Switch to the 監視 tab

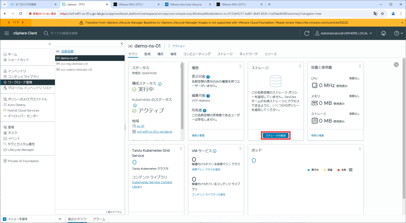[x=148, y=54]
